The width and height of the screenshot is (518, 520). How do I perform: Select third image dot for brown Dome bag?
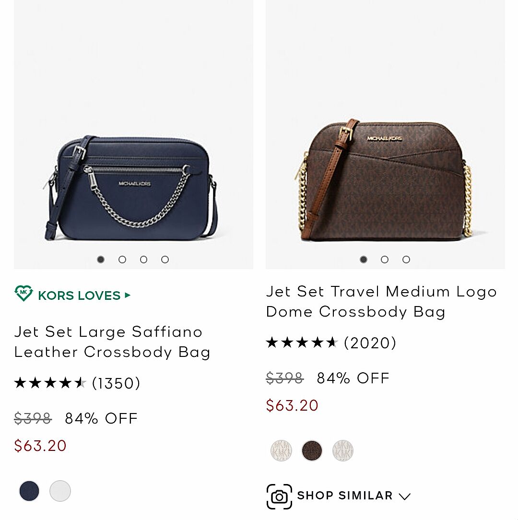coord(406,260)
